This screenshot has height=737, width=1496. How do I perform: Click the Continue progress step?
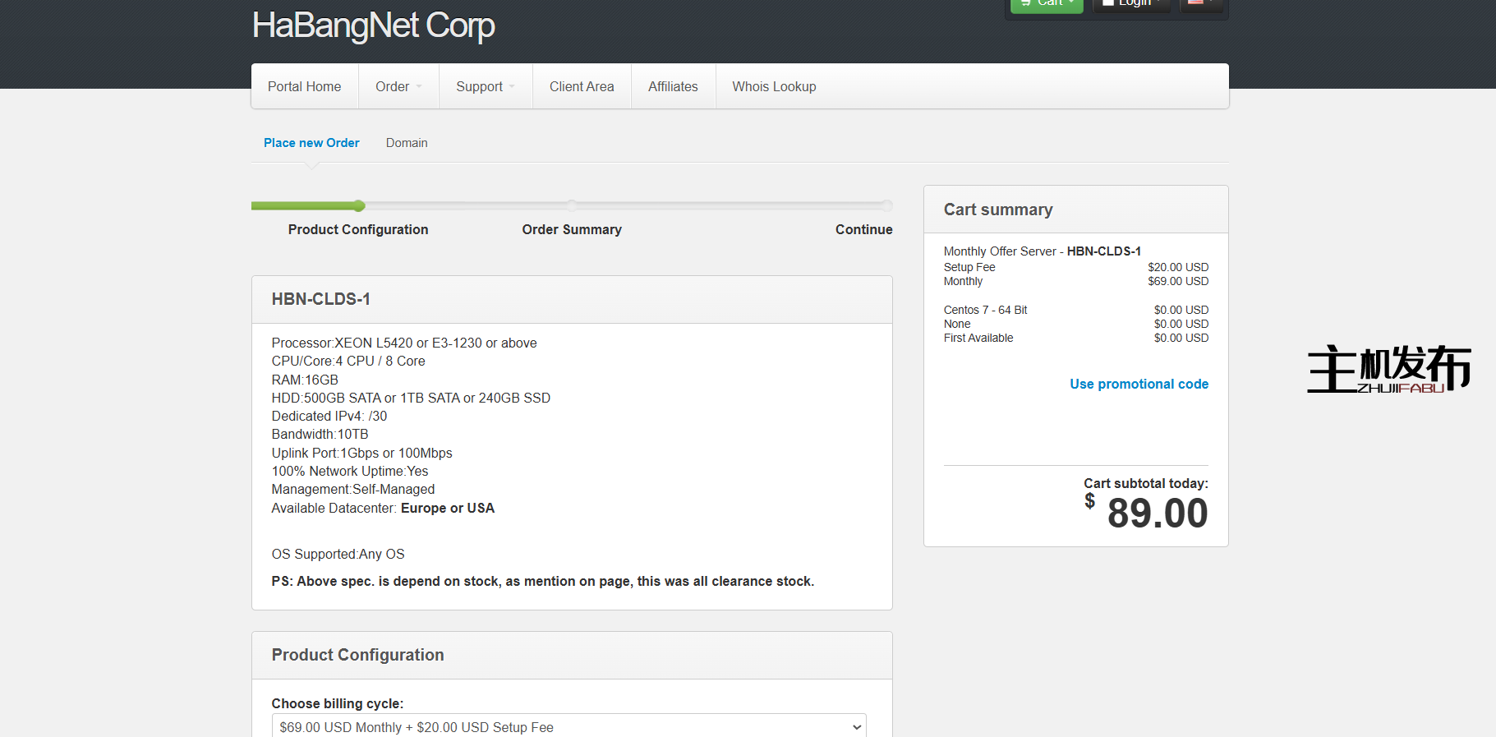tap(863, 229)
